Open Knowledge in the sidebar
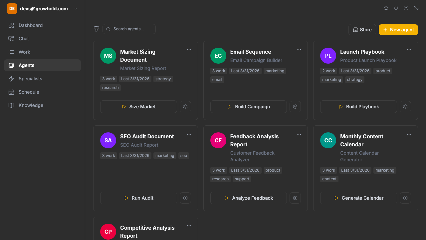The width and height of the screenshot is (426, 240). (x=31, y=105)
